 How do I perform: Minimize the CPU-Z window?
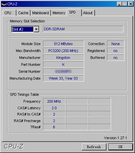pos(119,4)
